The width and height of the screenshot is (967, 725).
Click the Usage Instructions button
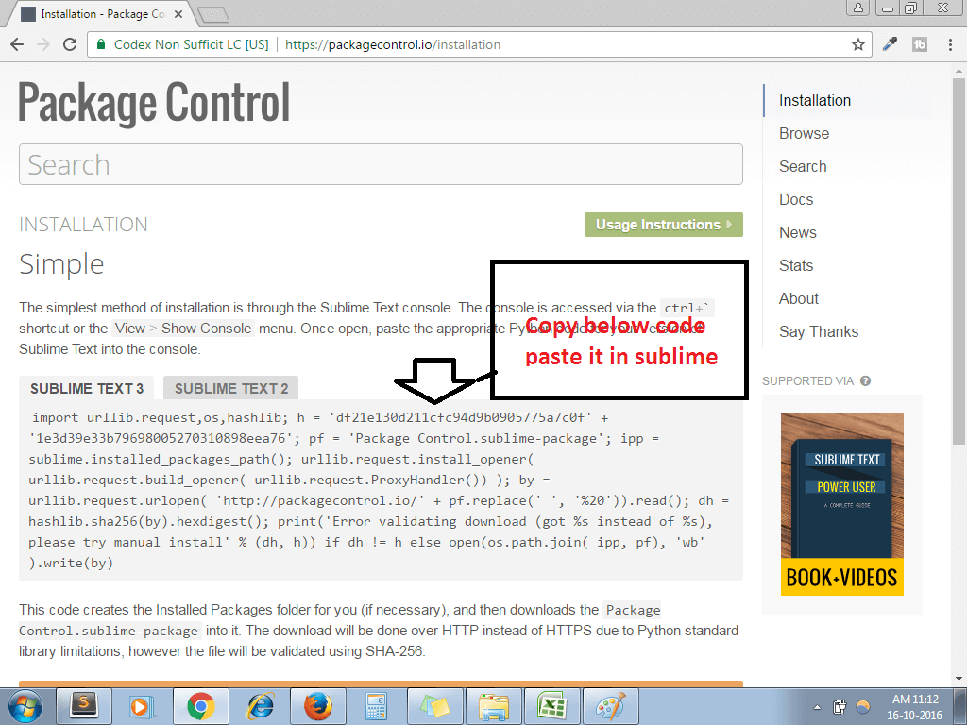coord(664,225)
